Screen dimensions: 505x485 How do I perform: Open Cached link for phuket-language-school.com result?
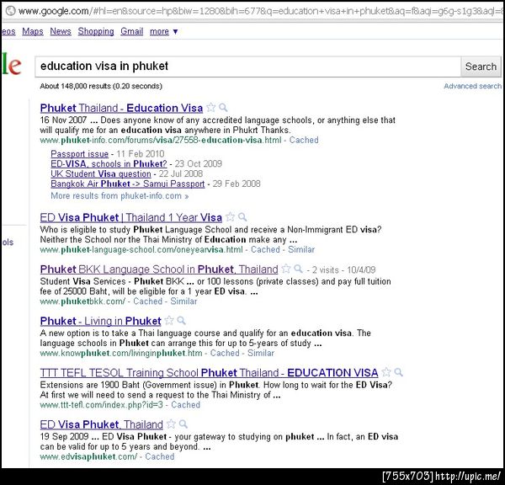265,250
